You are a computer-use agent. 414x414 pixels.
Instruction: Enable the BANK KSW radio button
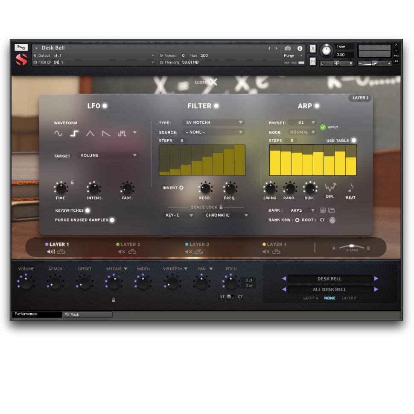pyautogui.click(x=297, y=220)
